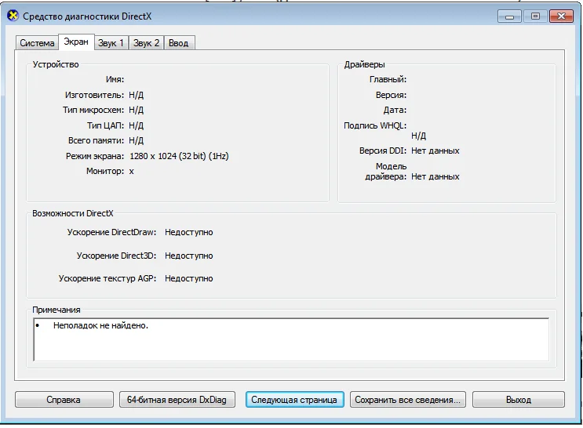Click the Примечания notes text box

[x=291, y=339]
